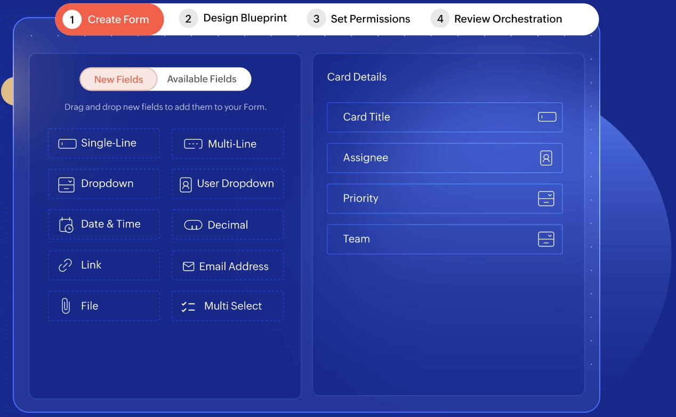
Task: Open the Create Form step label
Action: point(118,20)
